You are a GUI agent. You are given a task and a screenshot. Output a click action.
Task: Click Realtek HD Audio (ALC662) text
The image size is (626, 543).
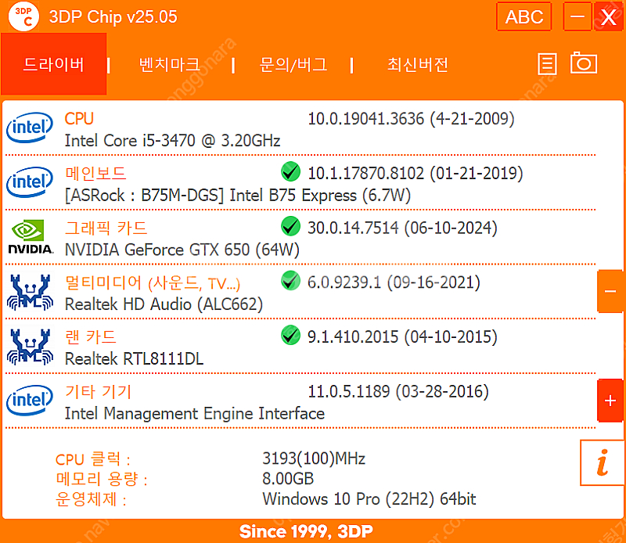coord(164,304)
